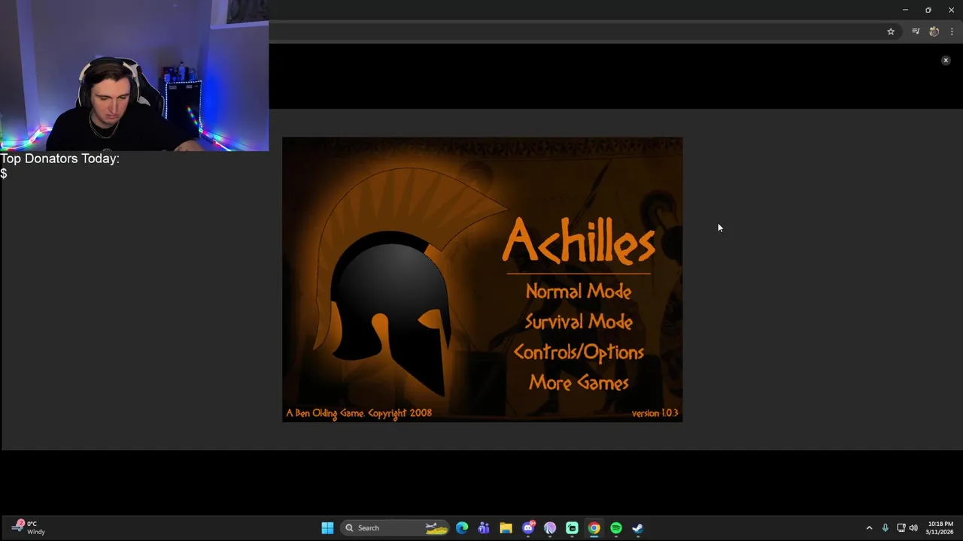
Task: Open Chrome media controls icon
Action: click(x=916, y=32)
